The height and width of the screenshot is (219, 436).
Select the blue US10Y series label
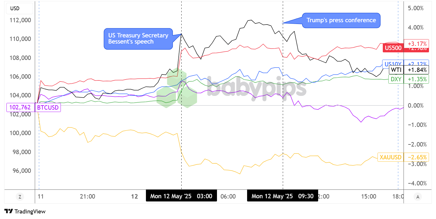point(392,63)
